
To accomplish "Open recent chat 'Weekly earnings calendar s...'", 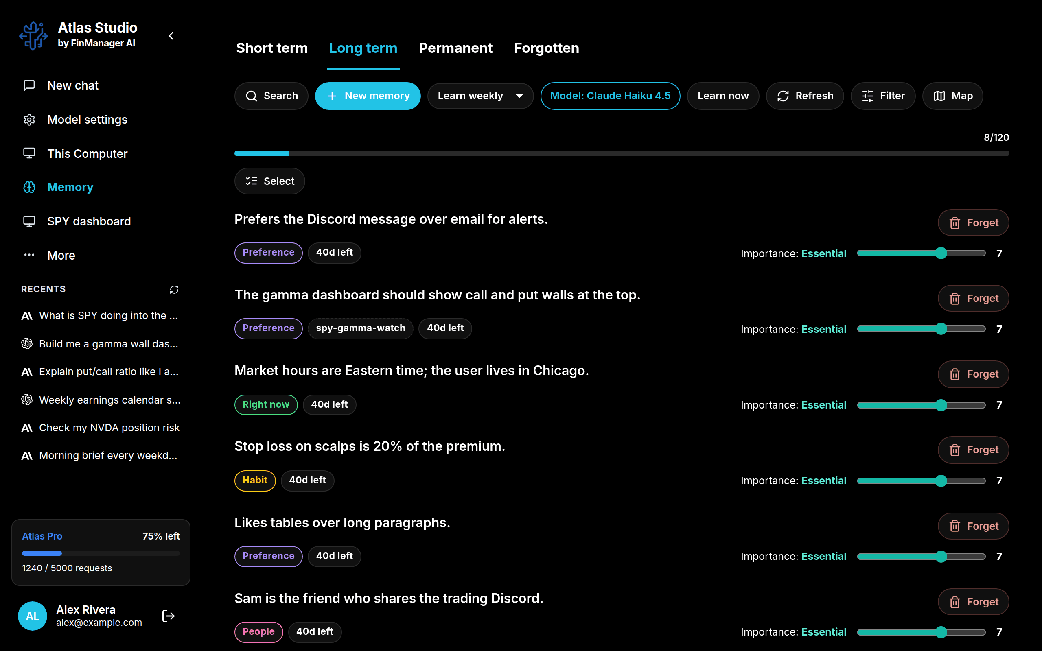I will click(101, 400).
